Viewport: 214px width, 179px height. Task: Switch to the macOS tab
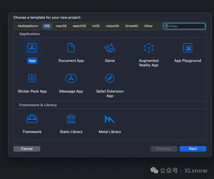(61, 26)
